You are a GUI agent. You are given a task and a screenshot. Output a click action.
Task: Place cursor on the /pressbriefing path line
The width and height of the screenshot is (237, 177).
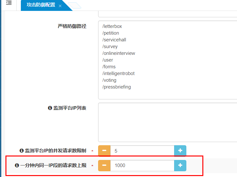pyautogui.click(x=117, y=87)
